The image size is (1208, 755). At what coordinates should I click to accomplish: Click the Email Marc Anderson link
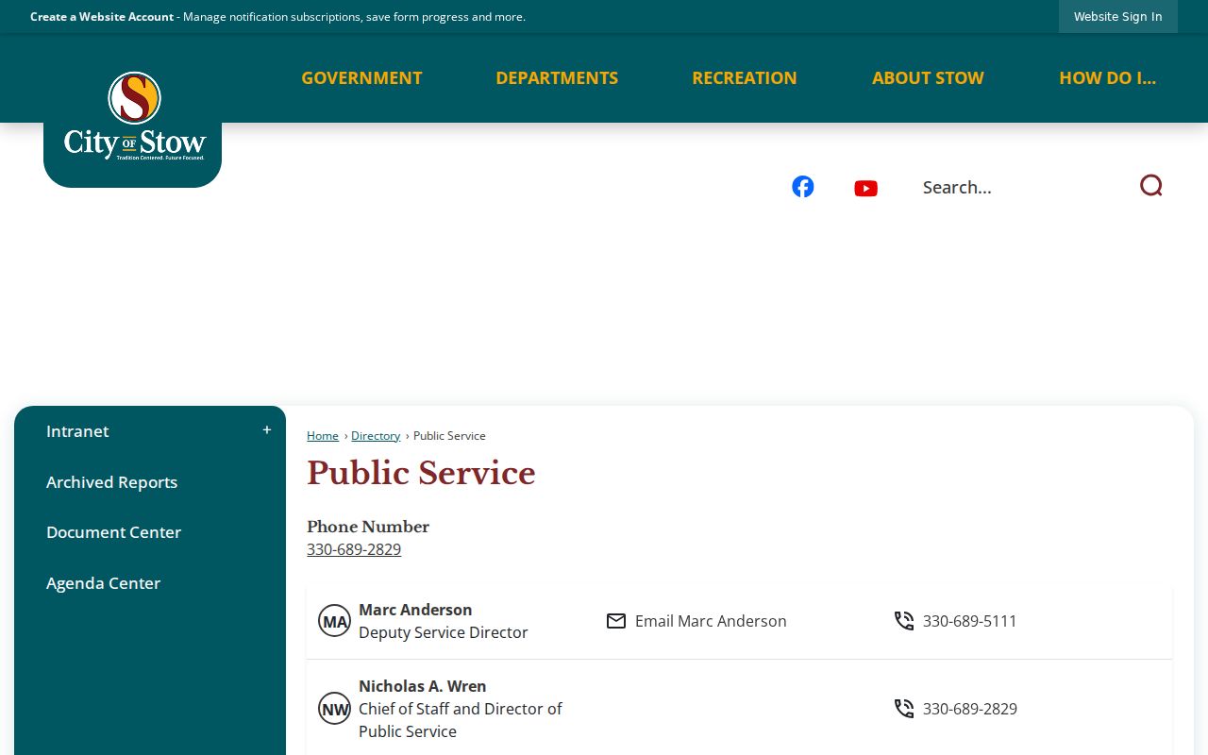[x=711, y=621]
